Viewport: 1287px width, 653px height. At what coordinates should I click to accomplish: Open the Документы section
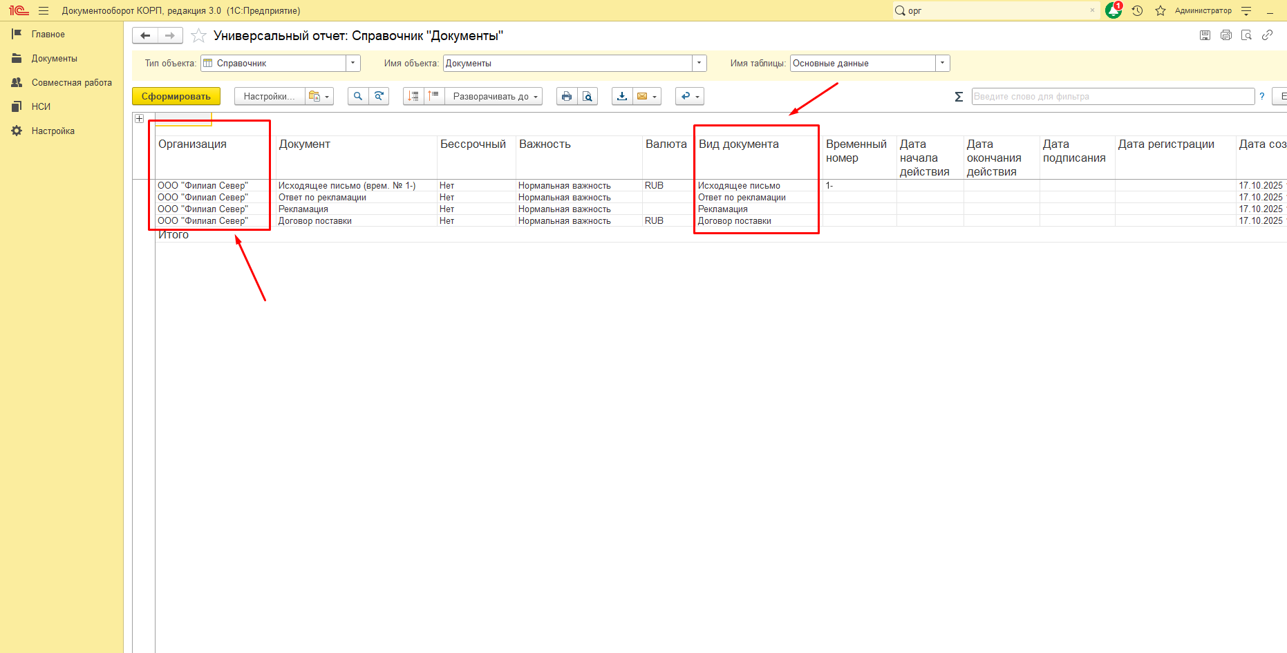tap(55, 58)
